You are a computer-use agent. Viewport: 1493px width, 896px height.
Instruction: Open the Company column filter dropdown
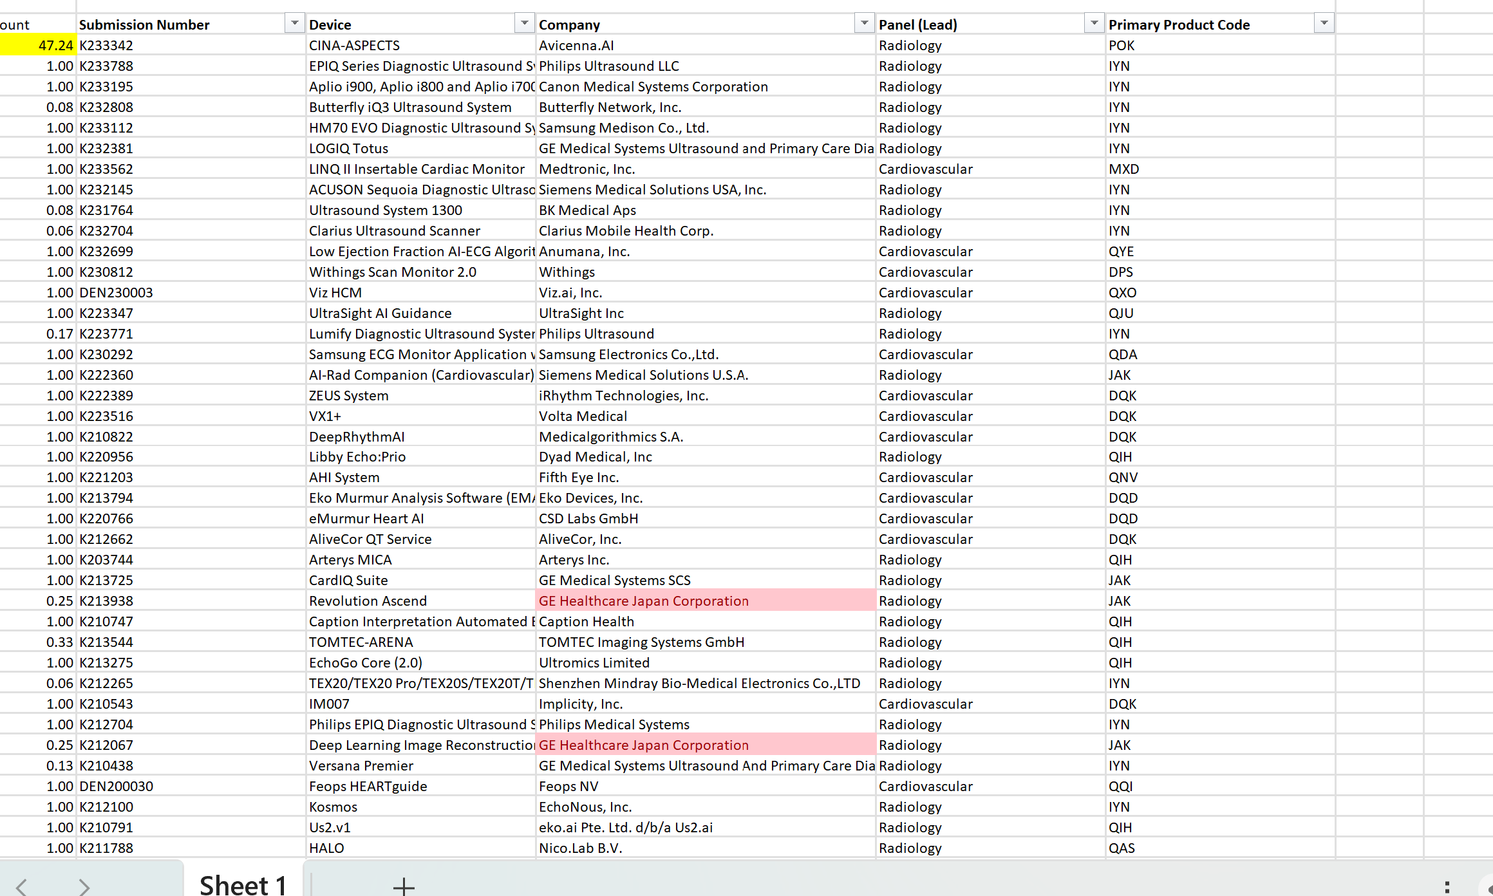click(x=865, y=24)
